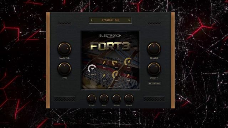Click the FX1 dial
The image size is (228, 128).
[x=104, y=62]
